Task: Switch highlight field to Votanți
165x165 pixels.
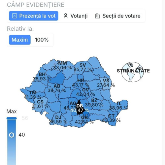Action: tap(76, 16)
